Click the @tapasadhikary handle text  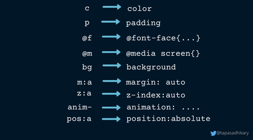[233, 133]
